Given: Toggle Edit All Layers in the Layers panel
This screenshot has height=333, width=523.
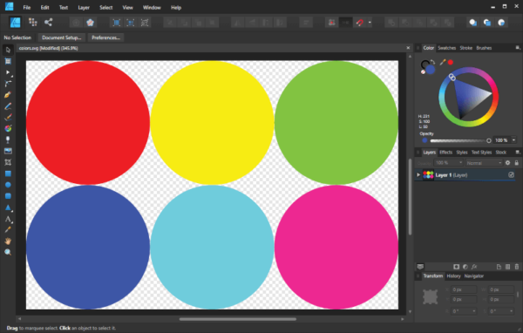Looking at the screenshot, I should coord(420,267).
